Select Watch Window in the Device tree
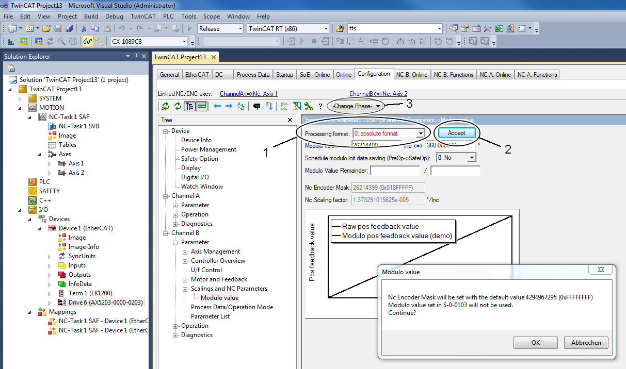Screen dimensions: 626x369 202,187
